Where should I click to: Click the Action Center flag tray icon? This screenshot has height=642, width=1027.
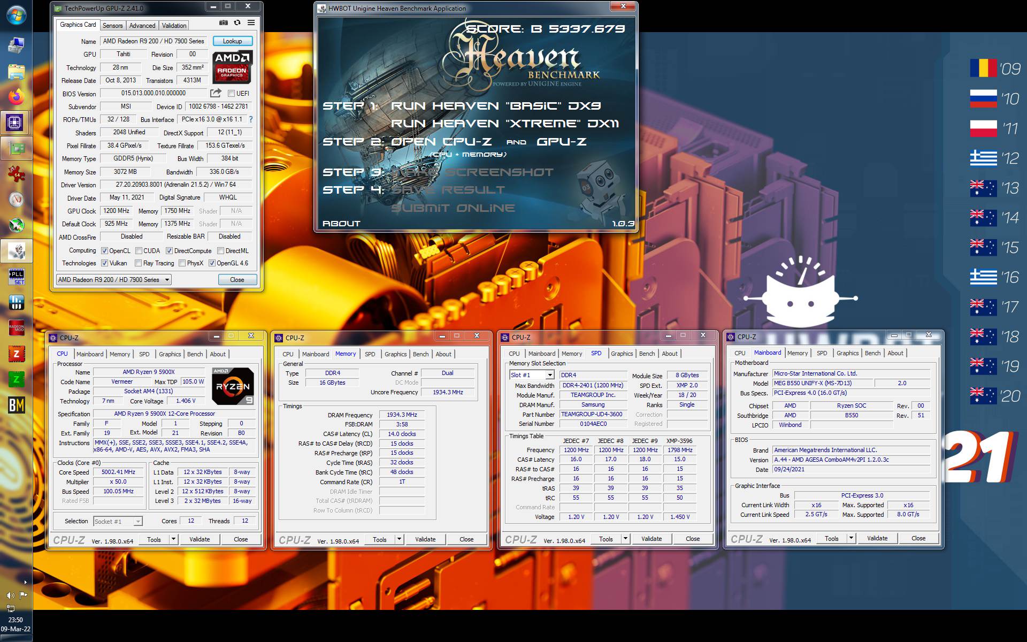click(23, 595)
